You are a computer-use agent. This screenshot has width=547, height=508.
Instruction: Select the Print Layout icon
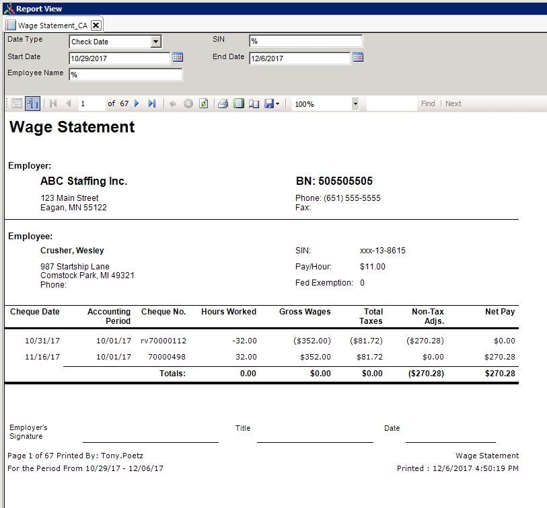coord(238,103)
